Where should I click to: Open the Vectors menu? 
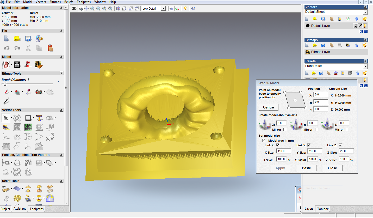41,2
